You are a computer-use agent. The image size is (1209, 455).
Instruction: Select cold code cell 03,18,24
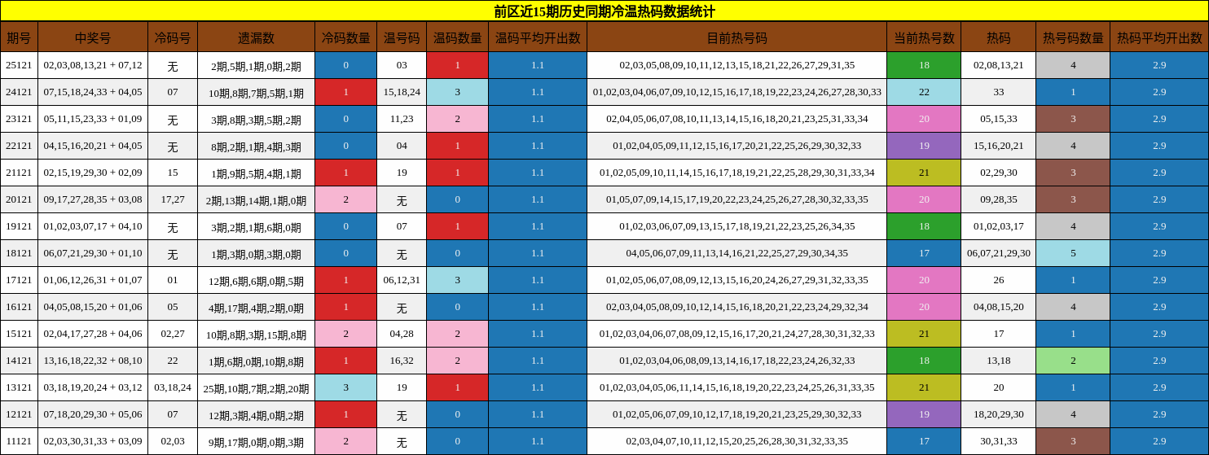173,387
